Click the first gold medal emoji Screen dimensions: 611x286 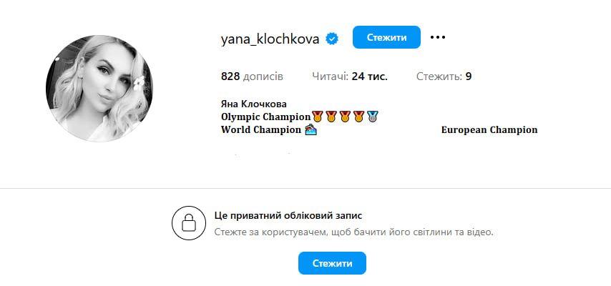pos(318,116)
